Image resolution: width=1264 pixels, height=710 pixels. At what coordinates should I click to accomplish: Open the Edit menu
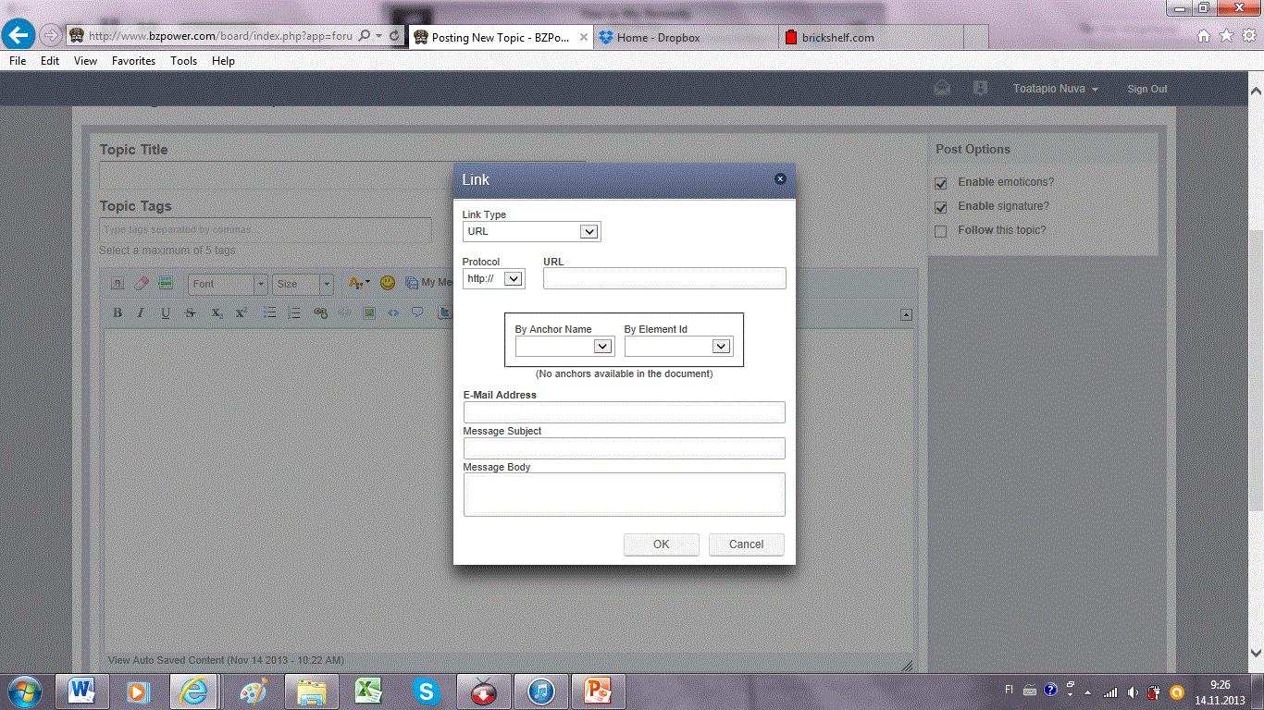click(x=50, y=61)
